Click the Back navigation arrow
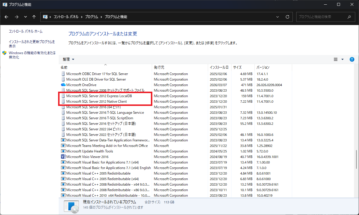Image resolution: width=359 pixels, height=215 pixels. 6,17
